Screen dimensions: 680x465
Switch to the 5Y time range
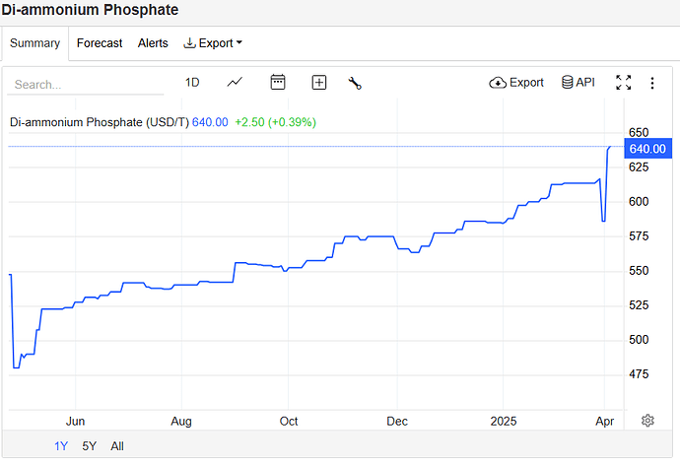pyautogui.click(x=89, y=446)
